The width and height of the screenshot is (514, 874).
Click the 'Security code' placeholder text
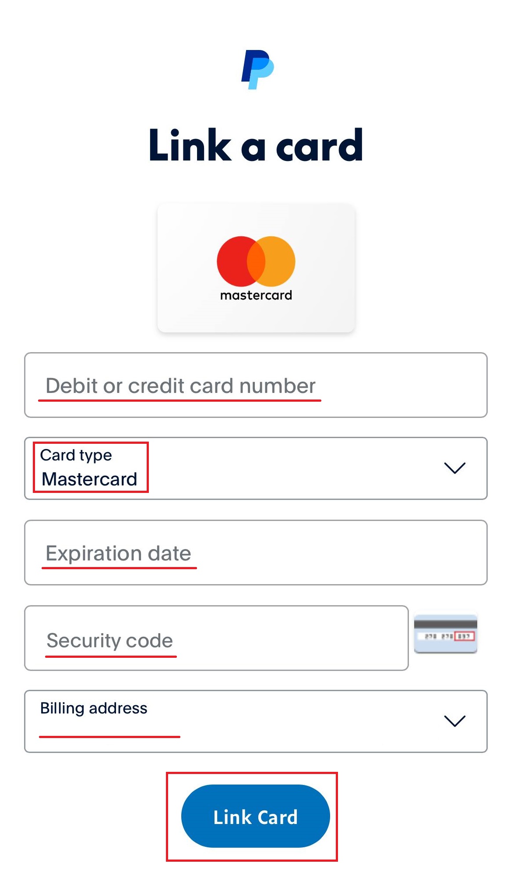tap(110, 641)
